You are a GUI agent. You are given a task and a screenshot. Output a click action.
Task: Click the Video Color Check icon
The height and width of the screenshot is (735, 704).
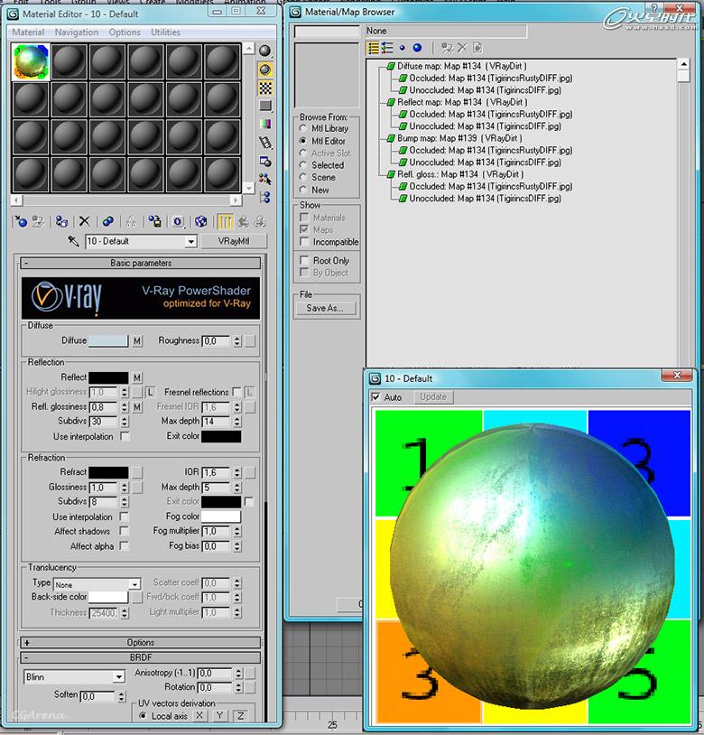[265, 124]
